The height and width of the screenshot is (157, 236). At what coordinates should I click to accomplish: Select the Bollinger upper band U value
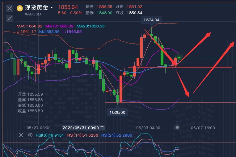27,31
